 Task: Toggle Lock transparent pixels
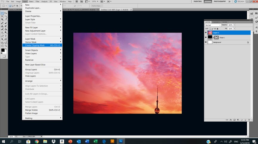(x=210, y=29)
